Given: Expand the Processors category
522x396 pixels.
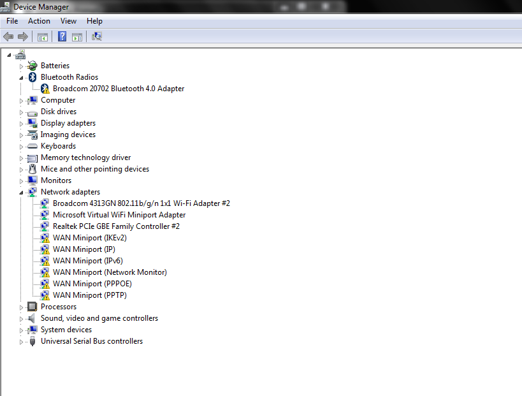Looking at the screenshot, I should click(x=21, y=307).
